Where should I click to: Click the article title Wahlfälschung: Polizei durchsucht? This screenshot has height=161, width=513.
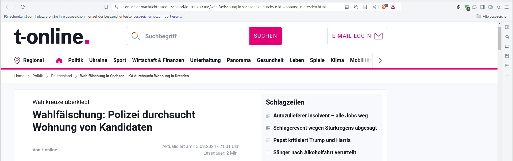114,121
